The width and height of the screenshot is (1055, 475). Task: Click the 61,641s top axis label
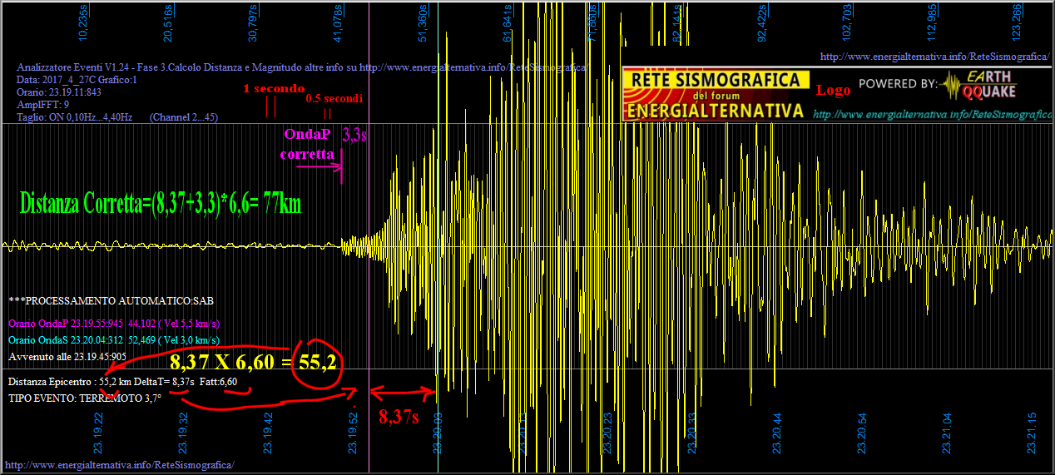[508, 22]
